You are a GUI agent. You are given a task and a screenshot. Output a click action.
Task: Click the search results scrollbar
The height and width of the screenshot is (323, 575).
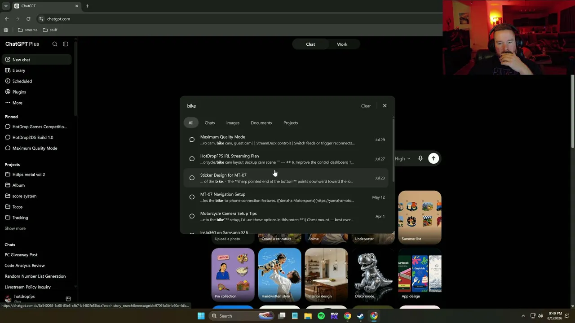[393, 150]
